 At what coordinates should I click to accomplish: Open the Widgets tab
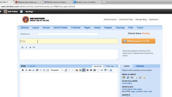pos(108,27)
